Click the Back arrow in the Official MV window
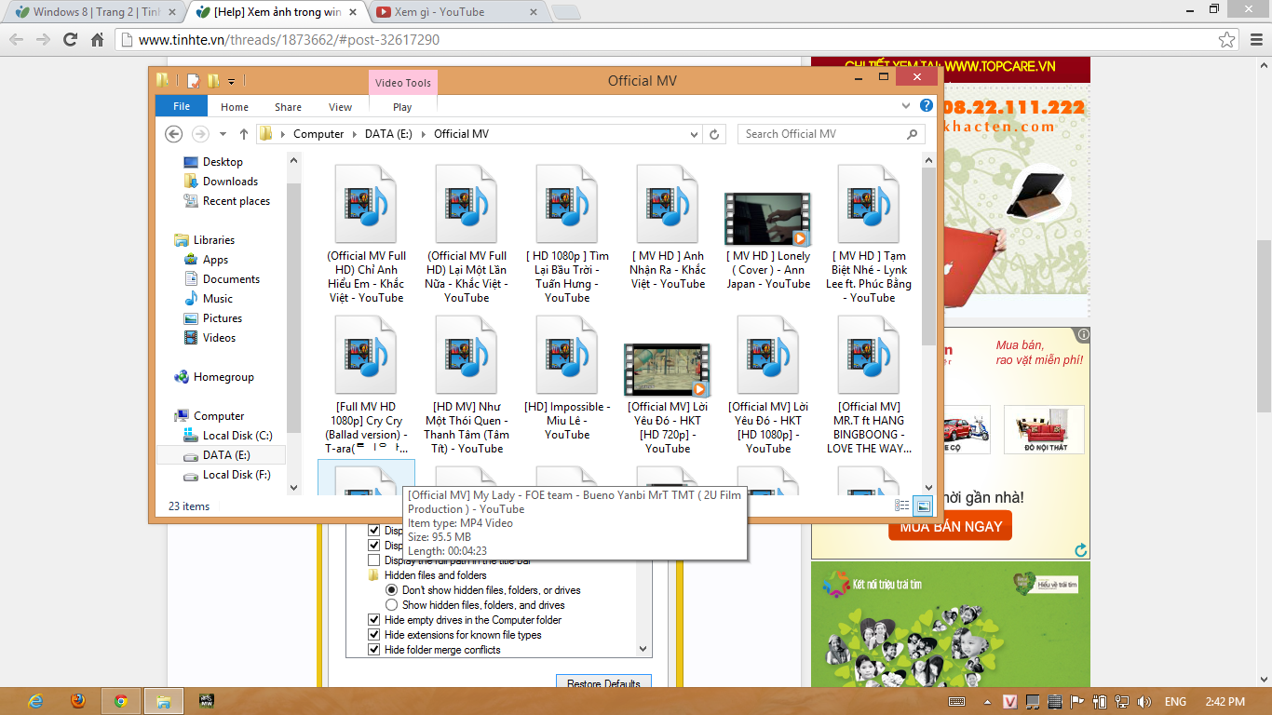The width and height of the screenshot is (1272, 715). [173, 134]
